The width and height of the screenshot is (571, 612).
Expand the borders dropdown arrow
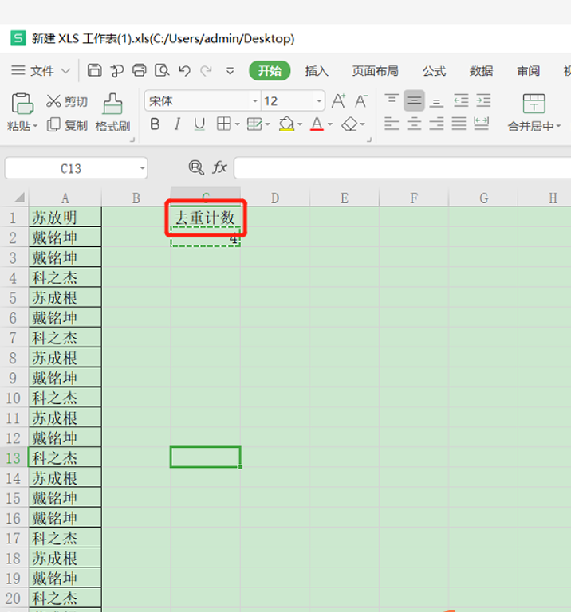(237, 124)
